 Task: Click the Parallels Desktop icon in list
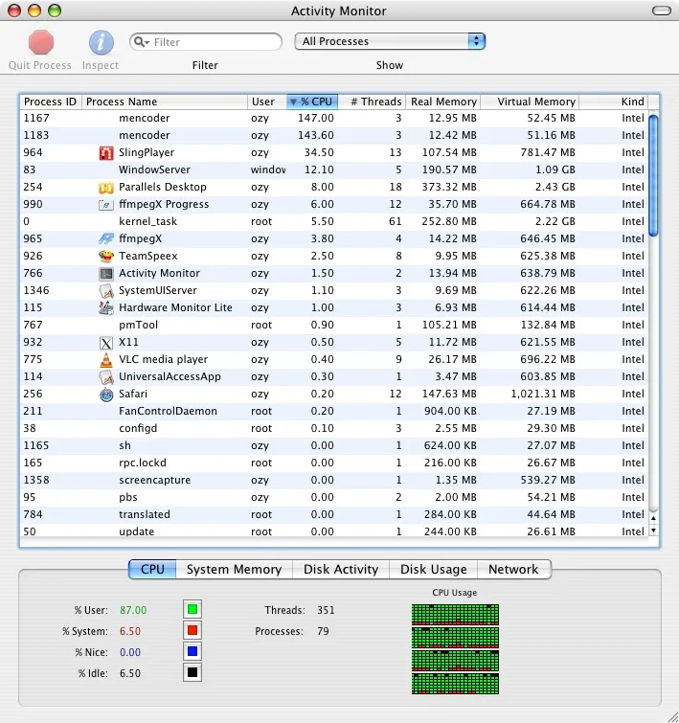pos(106,187)
